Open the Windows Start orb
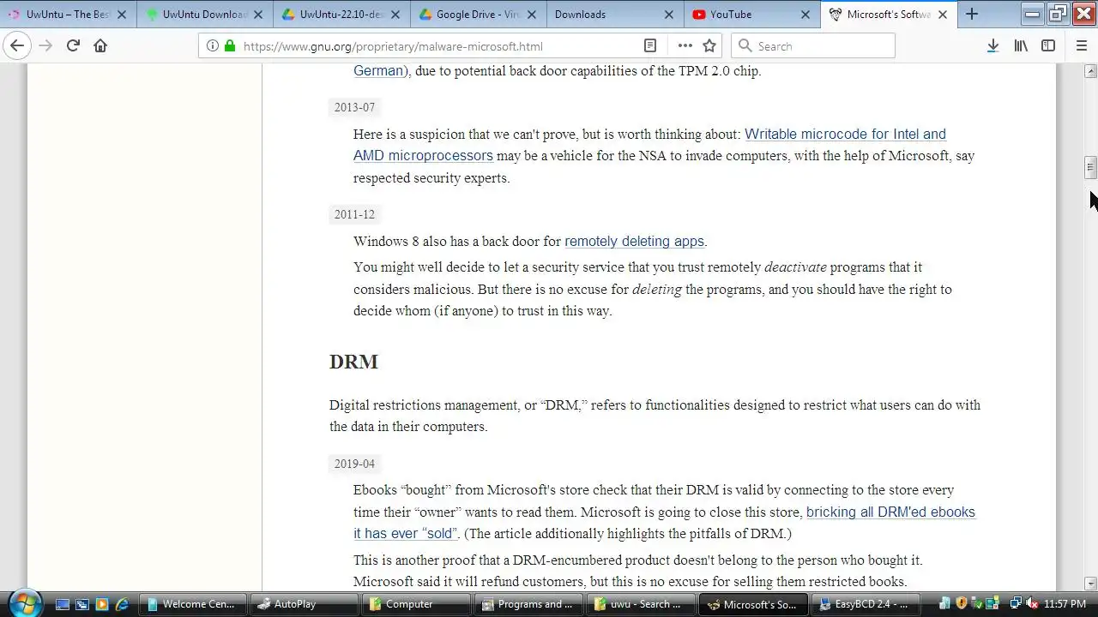 click(24, 602)
